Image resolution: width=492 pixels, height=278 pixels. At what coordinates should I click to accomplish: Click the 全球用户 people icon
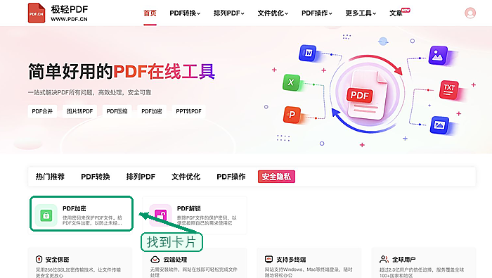(x=384, y=260)
